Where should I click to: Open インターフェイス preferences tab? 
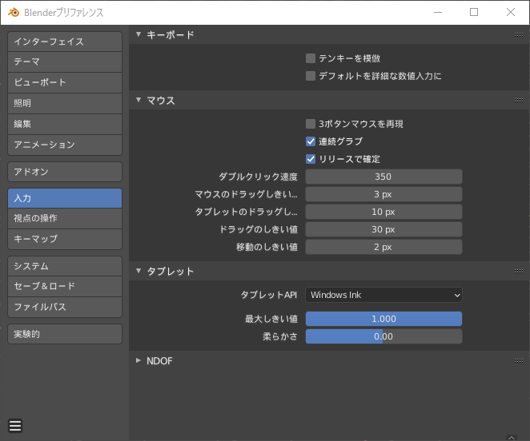65,42
